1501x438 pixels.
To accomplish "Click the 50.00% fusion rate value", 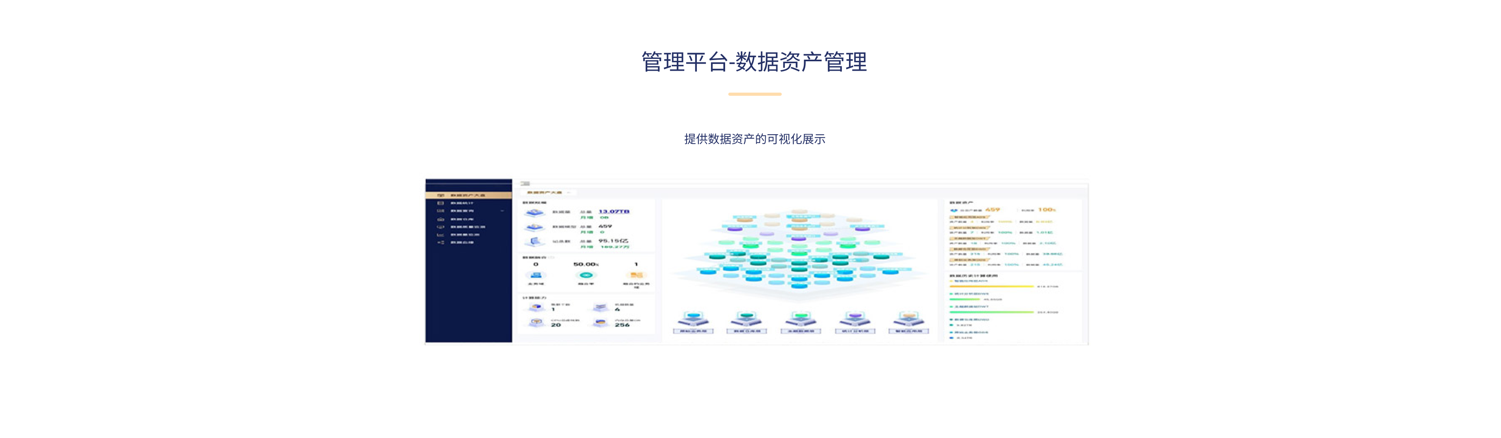I will tap(586, 265).
